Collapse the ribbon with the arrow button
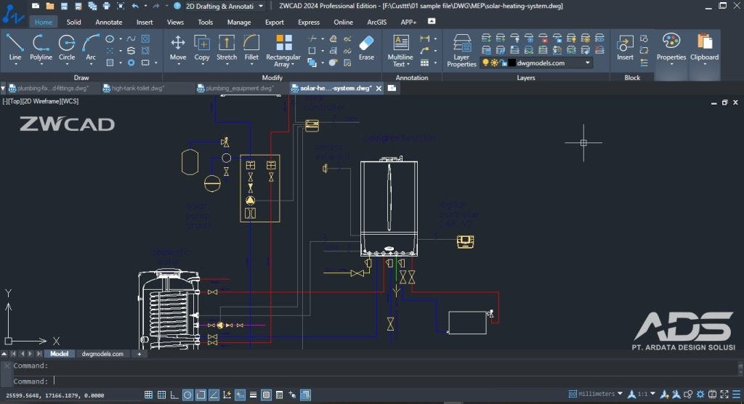 [432, 21]
